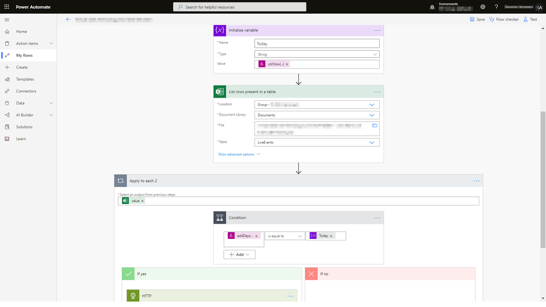Click the Condition action icon
The image size is (546, 307).
click(220, 218)
